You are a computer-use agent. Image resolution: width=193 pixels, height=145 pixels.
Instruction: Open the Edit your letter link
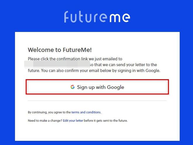[73, 120]
